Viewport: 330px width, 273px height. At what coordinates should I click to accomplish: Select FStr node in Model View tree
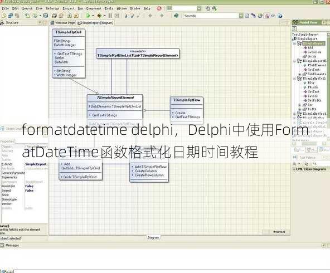click(x=311, y=83)
